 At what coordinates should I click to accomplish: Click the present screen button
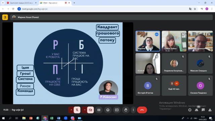point(117,110)
